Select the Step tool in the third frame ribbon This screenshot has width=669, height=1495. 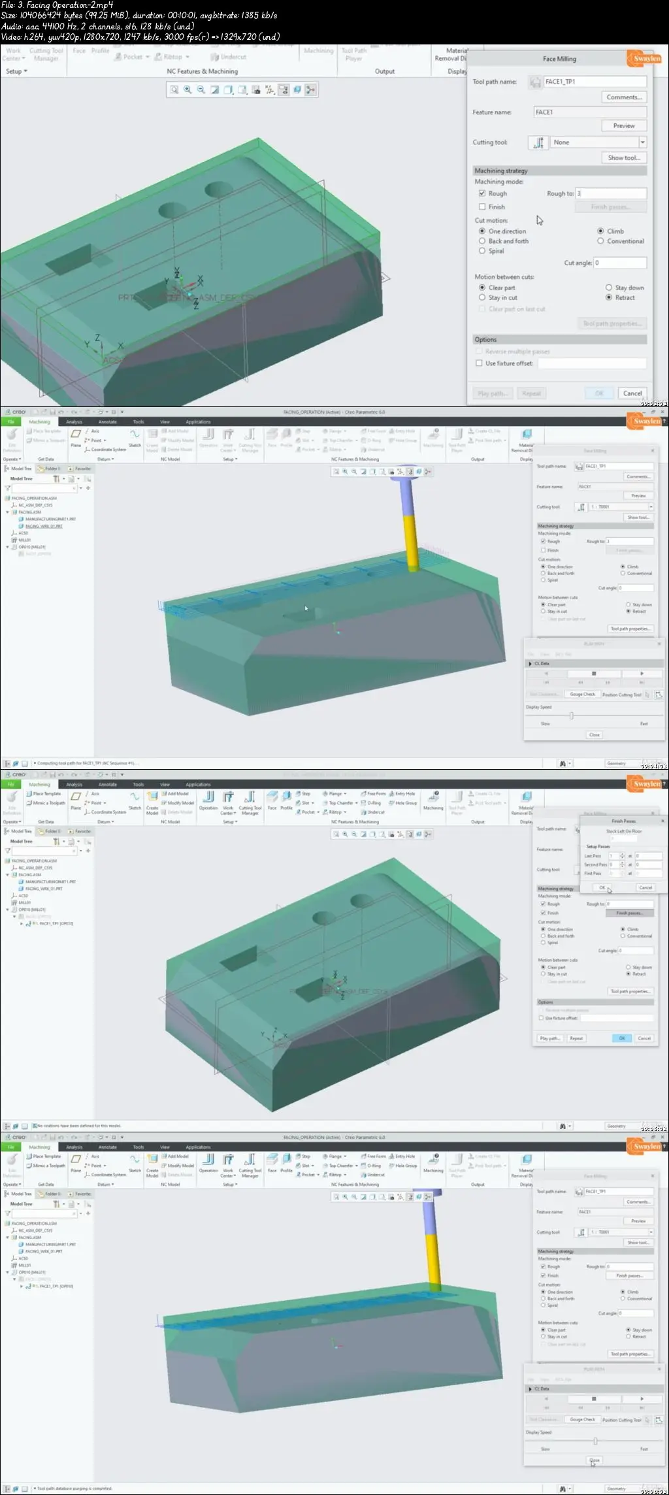[303, 794]
